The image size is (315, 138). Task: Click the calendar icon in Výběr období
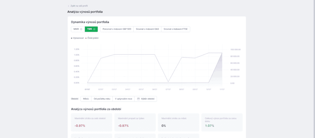tap(139, 99)
